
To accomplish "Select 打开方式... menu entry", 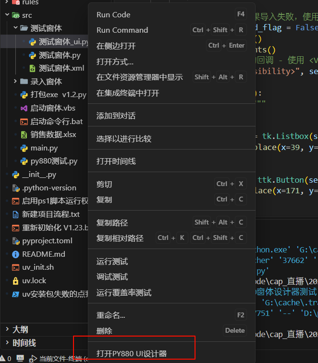I will click(171, 62).
